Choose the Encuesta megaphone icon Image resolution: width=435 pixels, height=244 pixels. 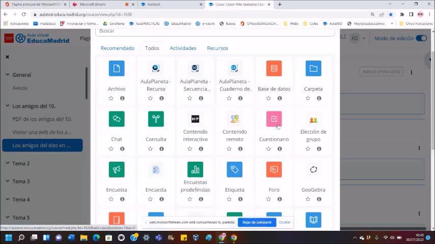[117, 169]
